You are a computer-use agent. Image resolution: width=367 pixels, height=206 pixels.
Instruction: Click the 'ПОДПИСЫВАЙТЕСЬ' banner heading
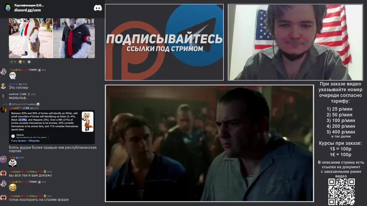(x=164, y=39)
